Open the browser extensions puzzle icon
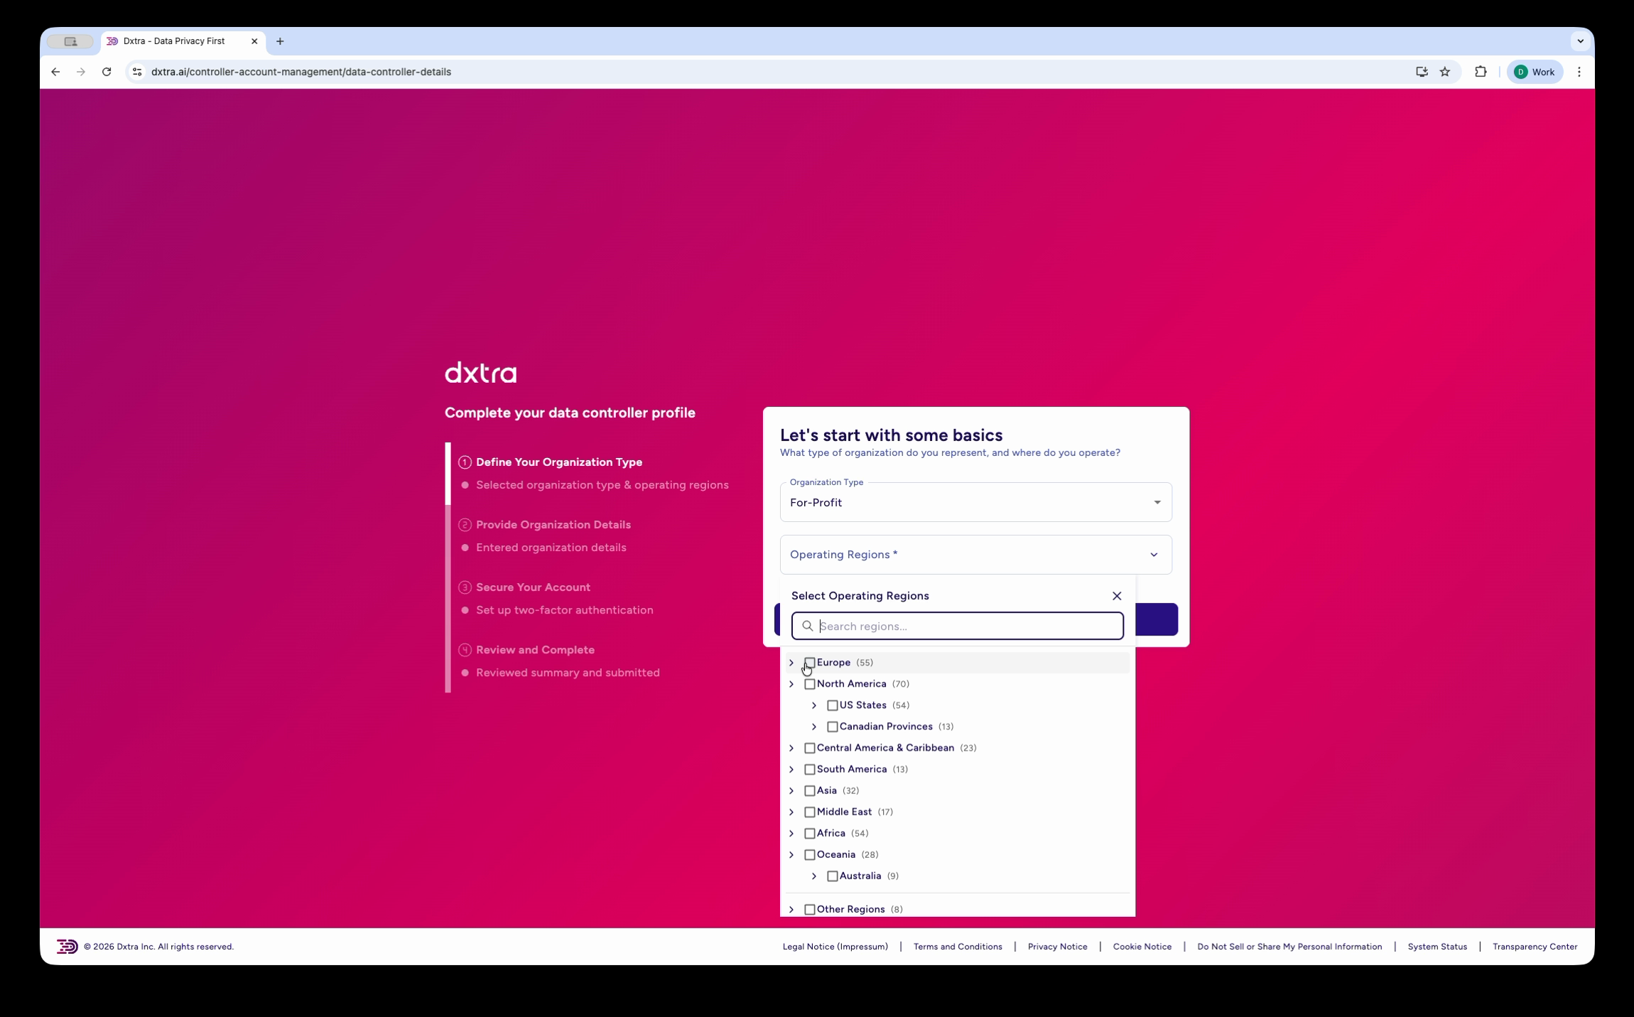This screenshot has height=1017, width=1634. point(1480,72)
